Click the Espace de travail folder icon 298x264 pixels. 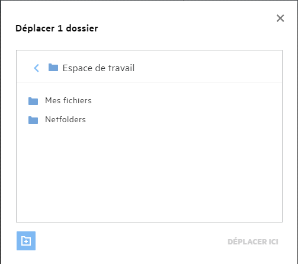pyautogui.click(x=53, y=68)
